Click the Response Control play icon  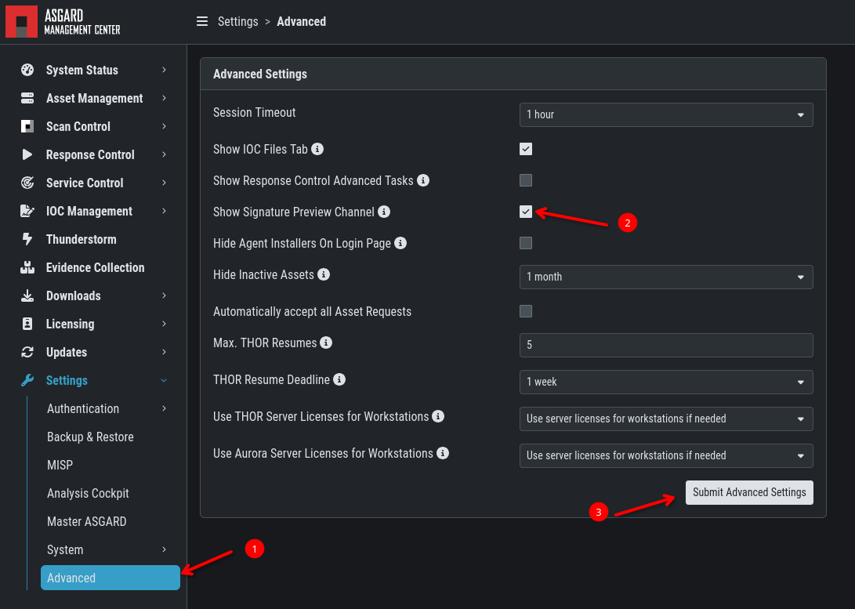pyautogui.click(x=27, y=154)
